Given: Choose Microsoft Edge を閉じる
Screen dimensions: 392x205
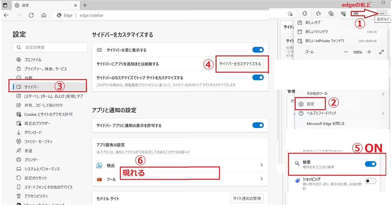Looking at the screenshot, I should (x=325, y=123).
